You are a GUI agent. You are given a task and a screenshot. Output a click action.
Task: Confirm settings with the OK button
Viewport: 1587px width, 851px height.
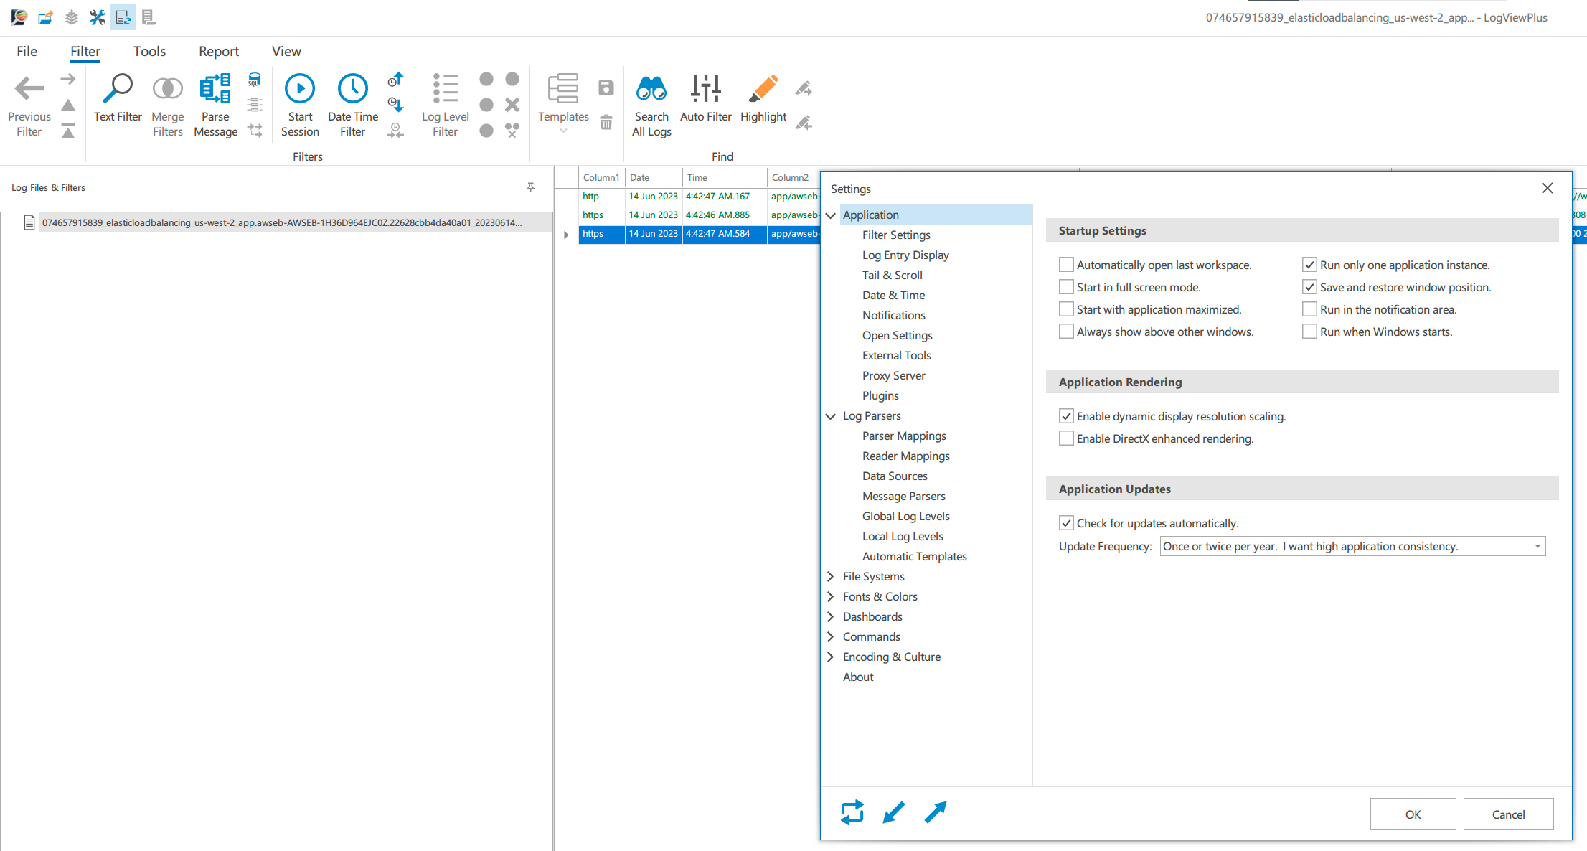click(1413, 814)
